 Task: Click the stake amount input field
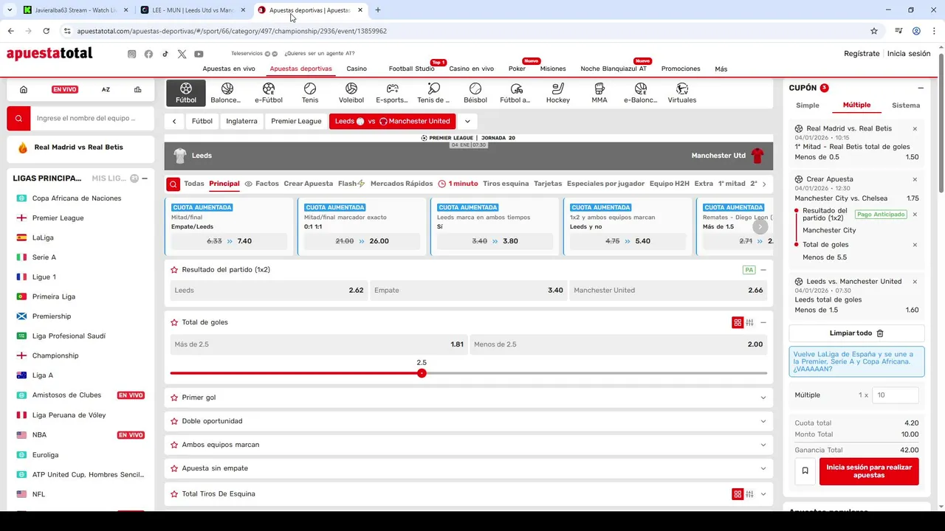(896, 395)
